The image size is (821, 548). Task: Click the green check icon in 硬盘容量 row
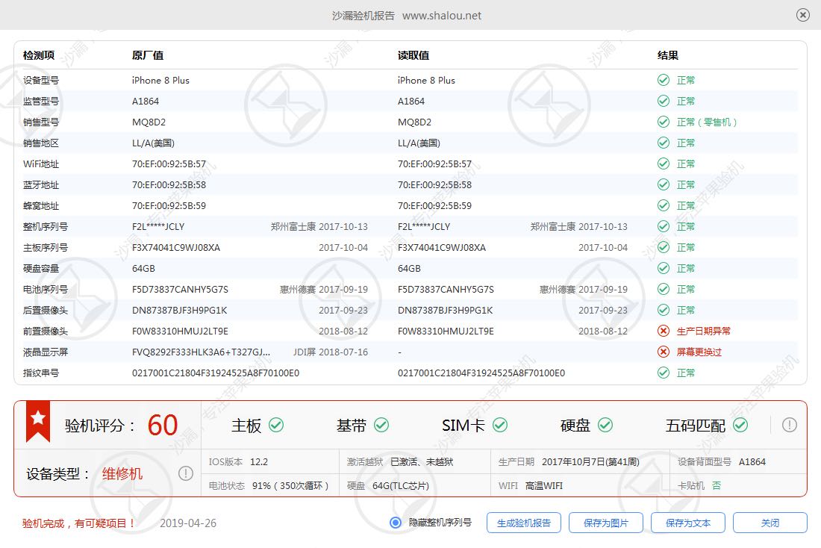point(664,268)
